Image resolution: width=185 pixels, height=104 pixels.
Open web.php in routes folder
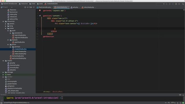tap(12, 70)
